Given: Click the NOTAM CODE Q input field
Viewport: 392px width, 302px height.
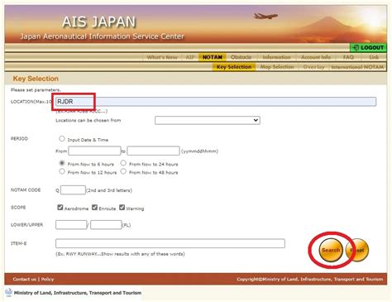Looking at the screenshot, I should tap(73, 190).
